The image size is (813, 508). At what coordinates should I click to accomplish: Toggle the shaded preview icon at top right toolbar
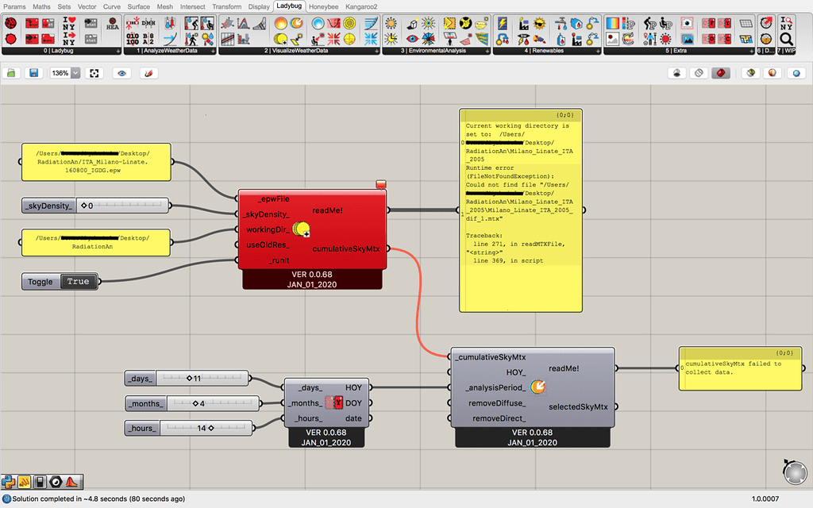[721, 72]
